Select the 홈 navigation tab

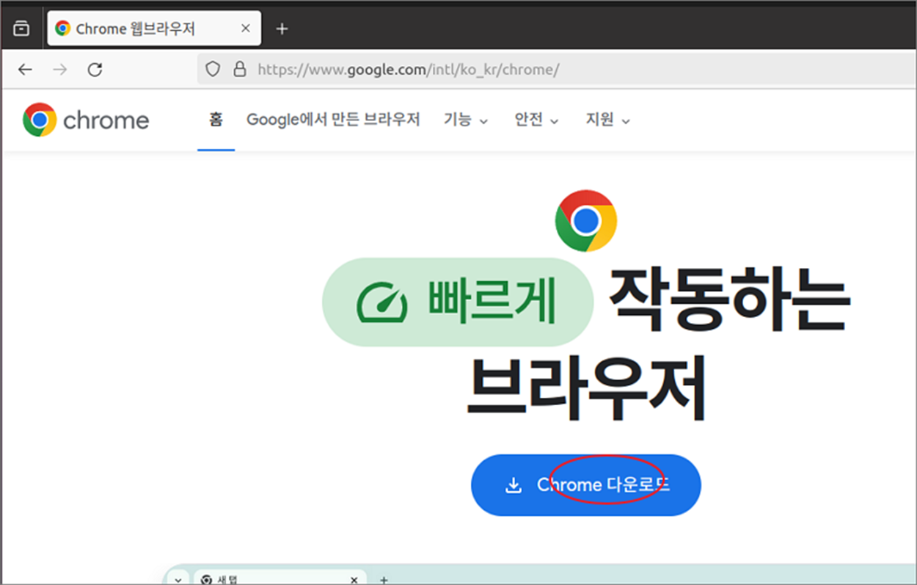click(x=216, y=120)
